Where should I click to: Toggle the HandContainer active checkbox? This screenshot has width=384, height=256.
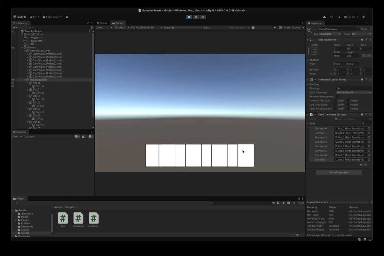coord(316,29)
